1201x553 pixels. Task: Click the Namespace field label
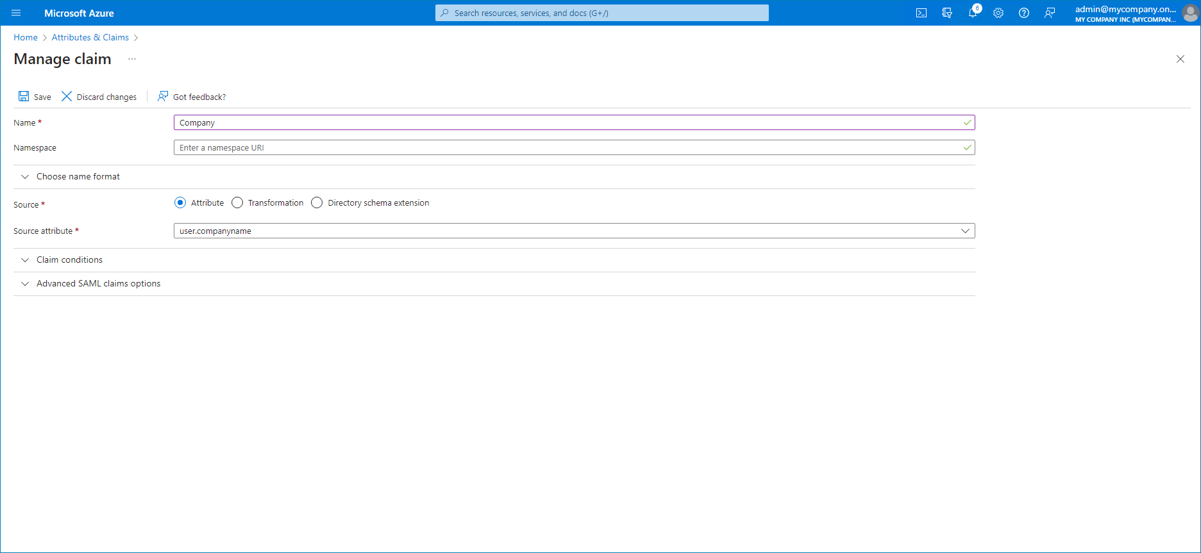click(35, 147)
